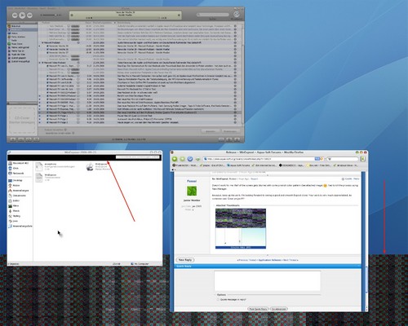Click the iTunes add playlist button
The width and height of the screenshot is (408, 326).
tap(13, 139)
